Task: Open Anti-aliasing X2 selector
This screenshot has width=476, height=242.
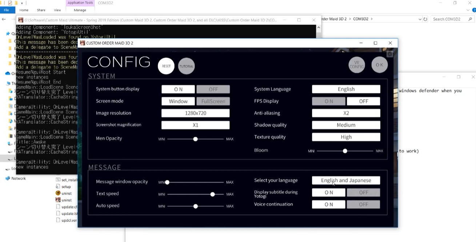Action: click(x=346, y=113)
